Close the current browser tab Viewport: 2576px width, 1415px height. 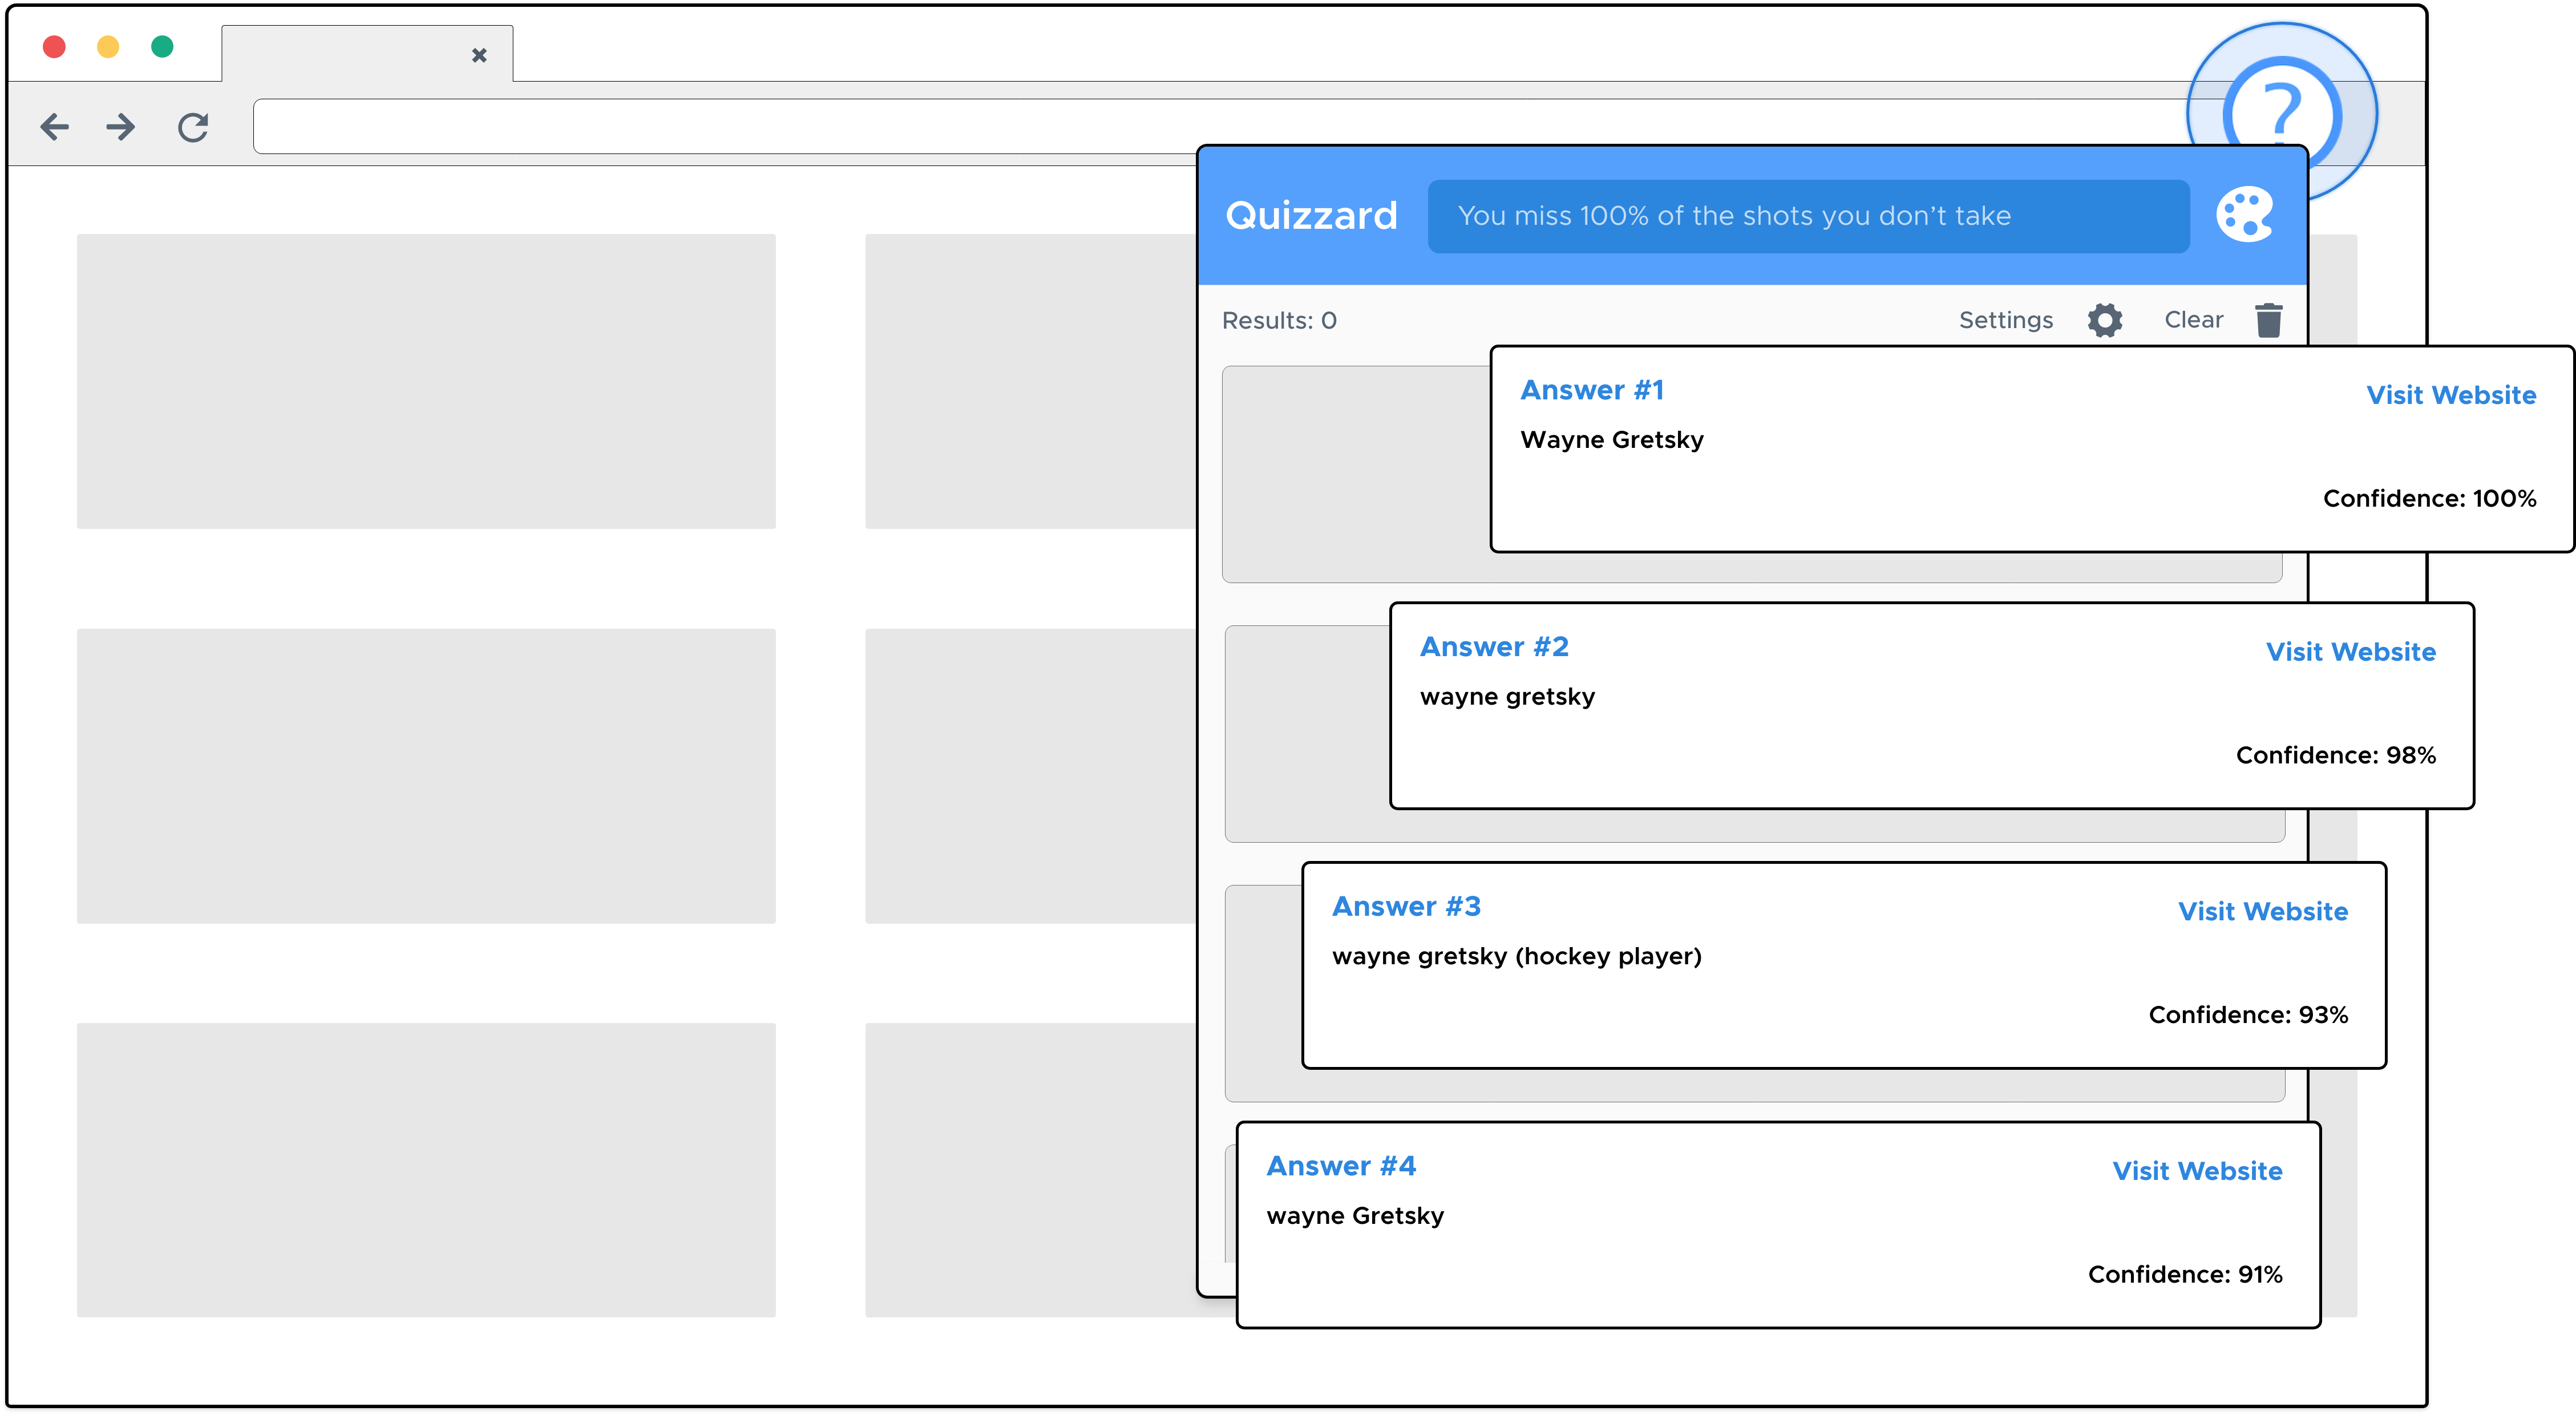[x=480, y=54]
